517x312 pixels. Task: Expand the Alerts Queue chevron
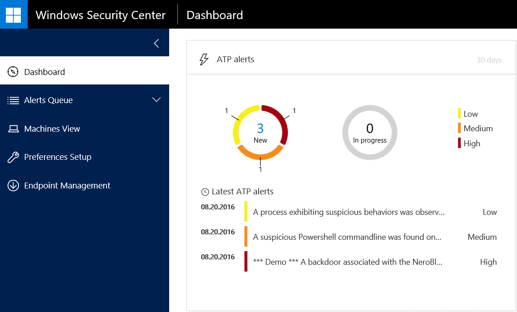[x=156, y=100]
